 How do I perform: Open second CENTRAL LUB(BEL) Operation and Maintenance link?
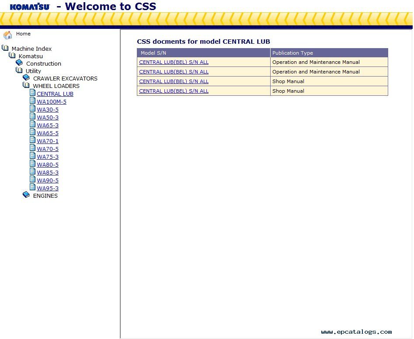(x=174, y=72)
